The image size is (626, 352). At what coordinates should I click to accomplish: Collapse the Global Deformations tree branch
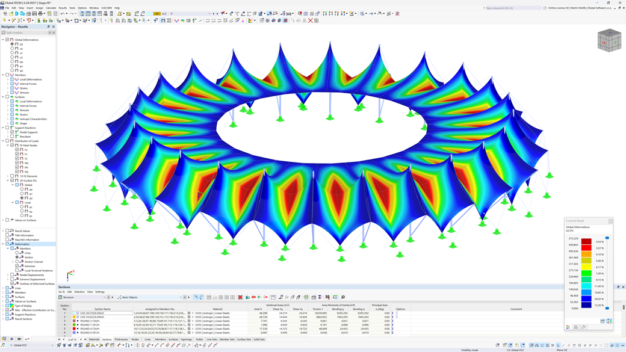pos(3,40)
